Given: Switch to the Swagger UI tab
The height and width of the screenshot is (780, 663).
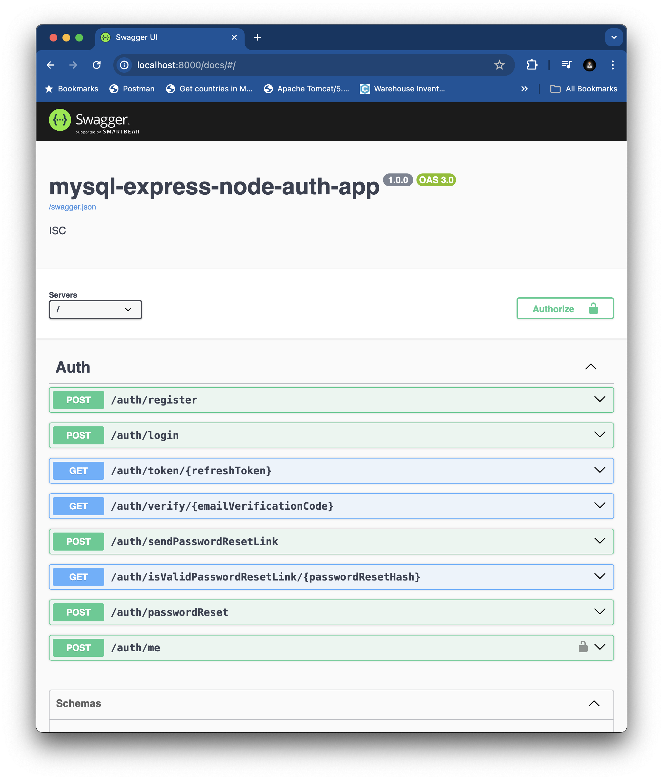Looking at the screenshot, I should 170,37.
